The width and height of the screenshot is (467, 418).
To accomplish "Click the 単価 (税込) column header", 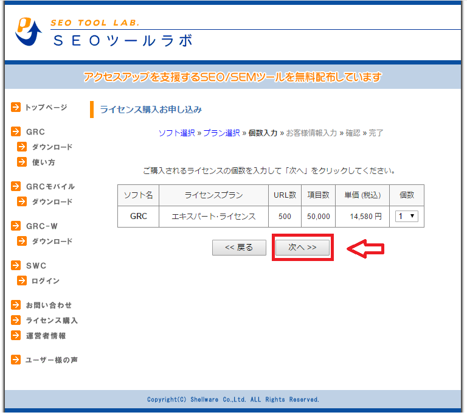I will click(x=362, y=195).
